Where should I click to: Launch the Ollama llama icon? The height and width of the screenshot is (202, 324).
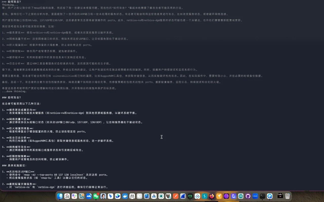point(132,196)
